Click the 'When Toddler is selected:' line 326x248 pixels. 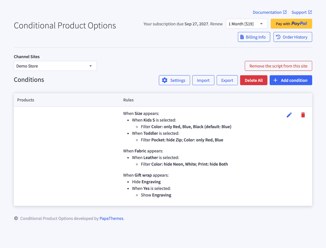(156, 133)
